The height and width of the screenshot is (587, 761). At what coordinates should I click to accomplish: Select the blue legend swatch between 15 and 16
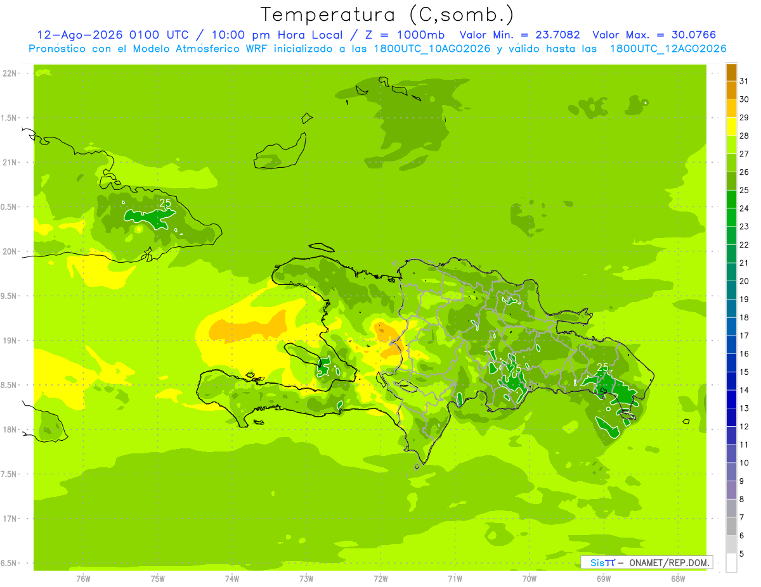point(731,363)
